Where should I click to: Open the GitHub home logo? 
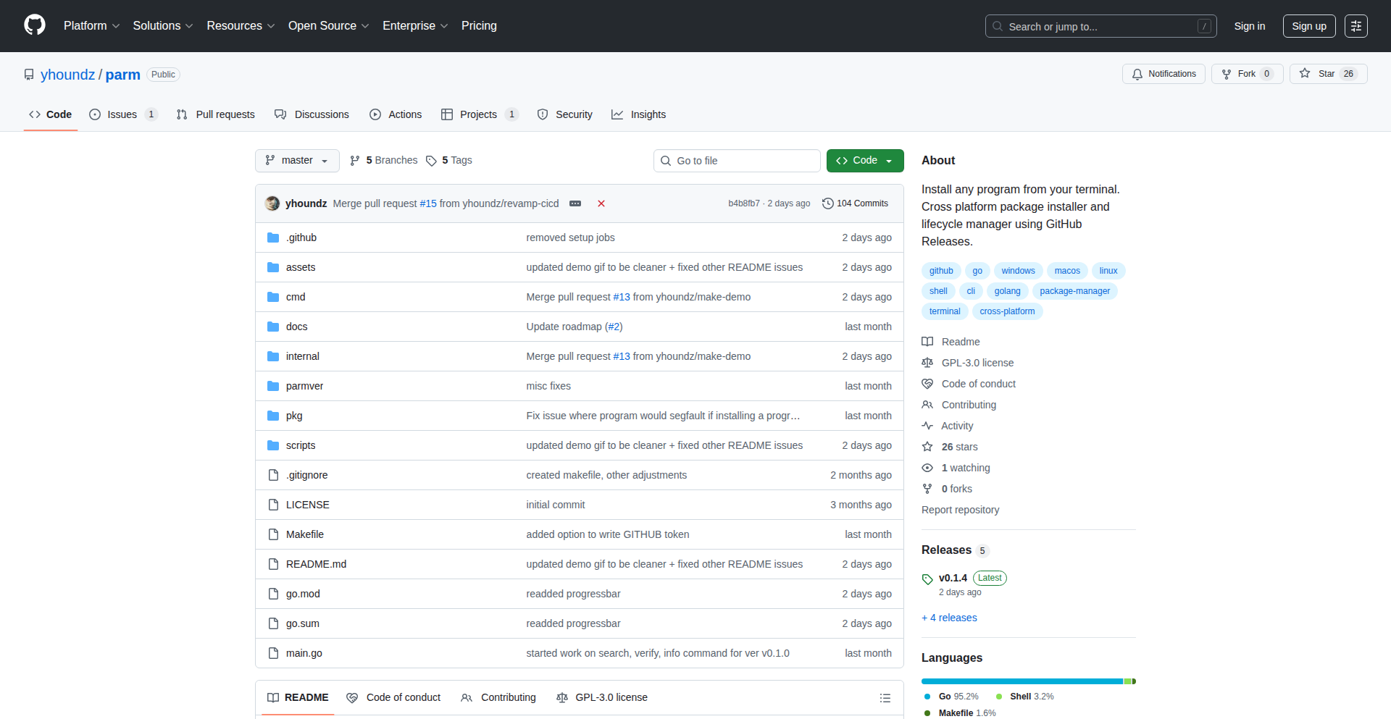tap(33, 25)
